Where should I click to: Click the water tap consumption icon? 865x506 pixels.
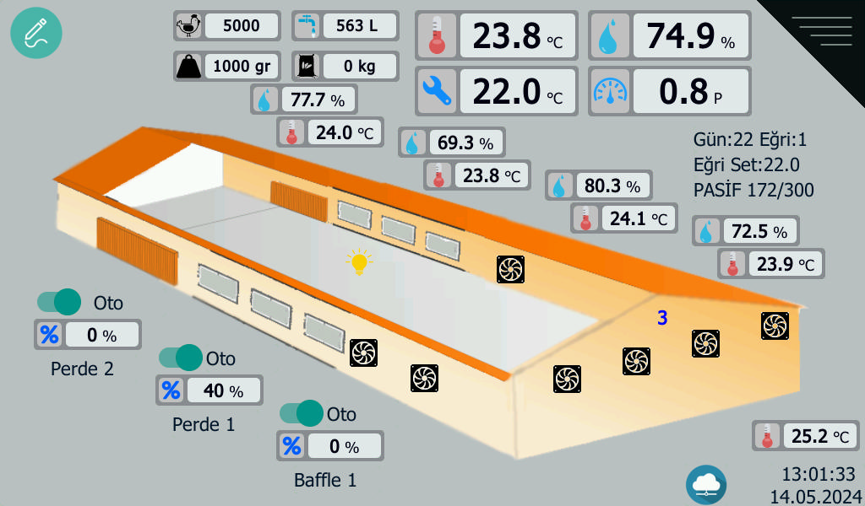pyautogui.click(x=307, y=26)
